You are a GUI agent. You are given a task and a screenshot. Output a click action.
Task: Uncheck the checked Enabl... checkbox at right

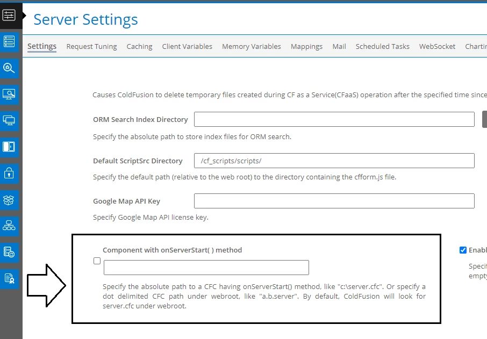463,250
